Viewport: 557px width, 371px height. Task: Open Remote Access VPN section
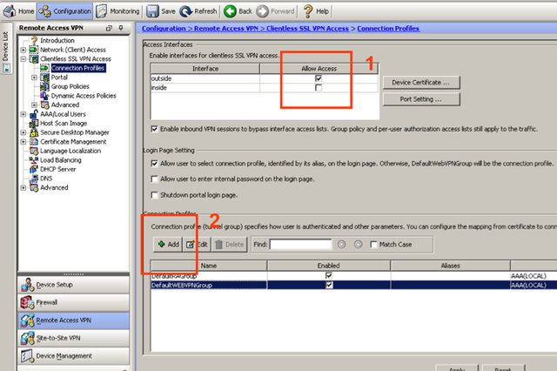(x=73, y=320)
